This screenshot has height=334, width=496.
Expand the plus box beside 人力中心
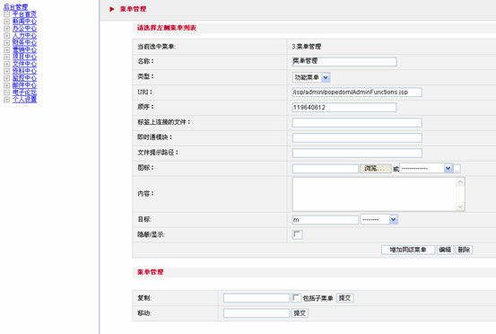pyautogui.click(x=6, y=35)
